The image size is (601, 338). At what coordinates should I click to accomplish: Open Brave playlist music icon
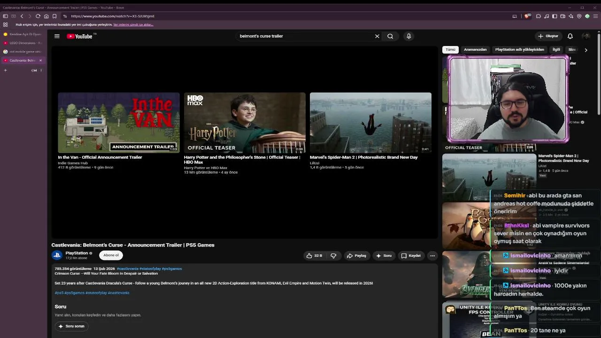547,16
